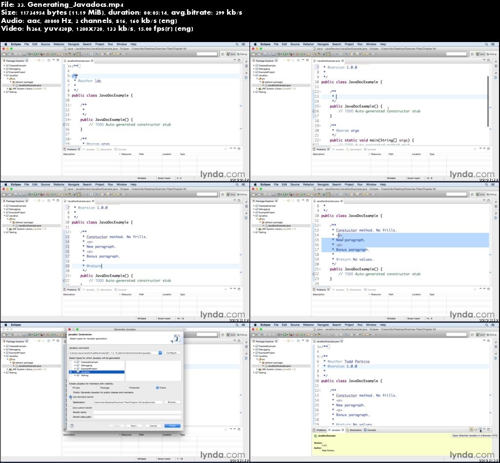The height and width of the screenshot is (463, 500).
Task: Click the JavaDoc project folder icon in dialog list
Action: [x=78, y=372]
